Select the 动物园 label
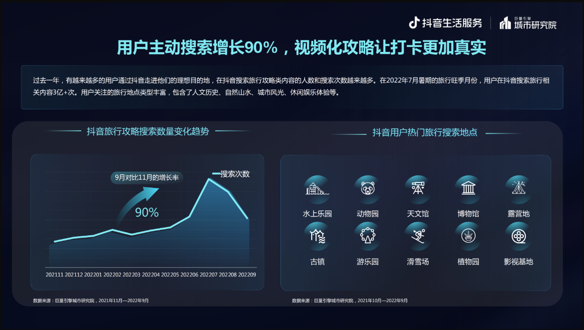The image size is (584, 330). (x=367, y=214)
